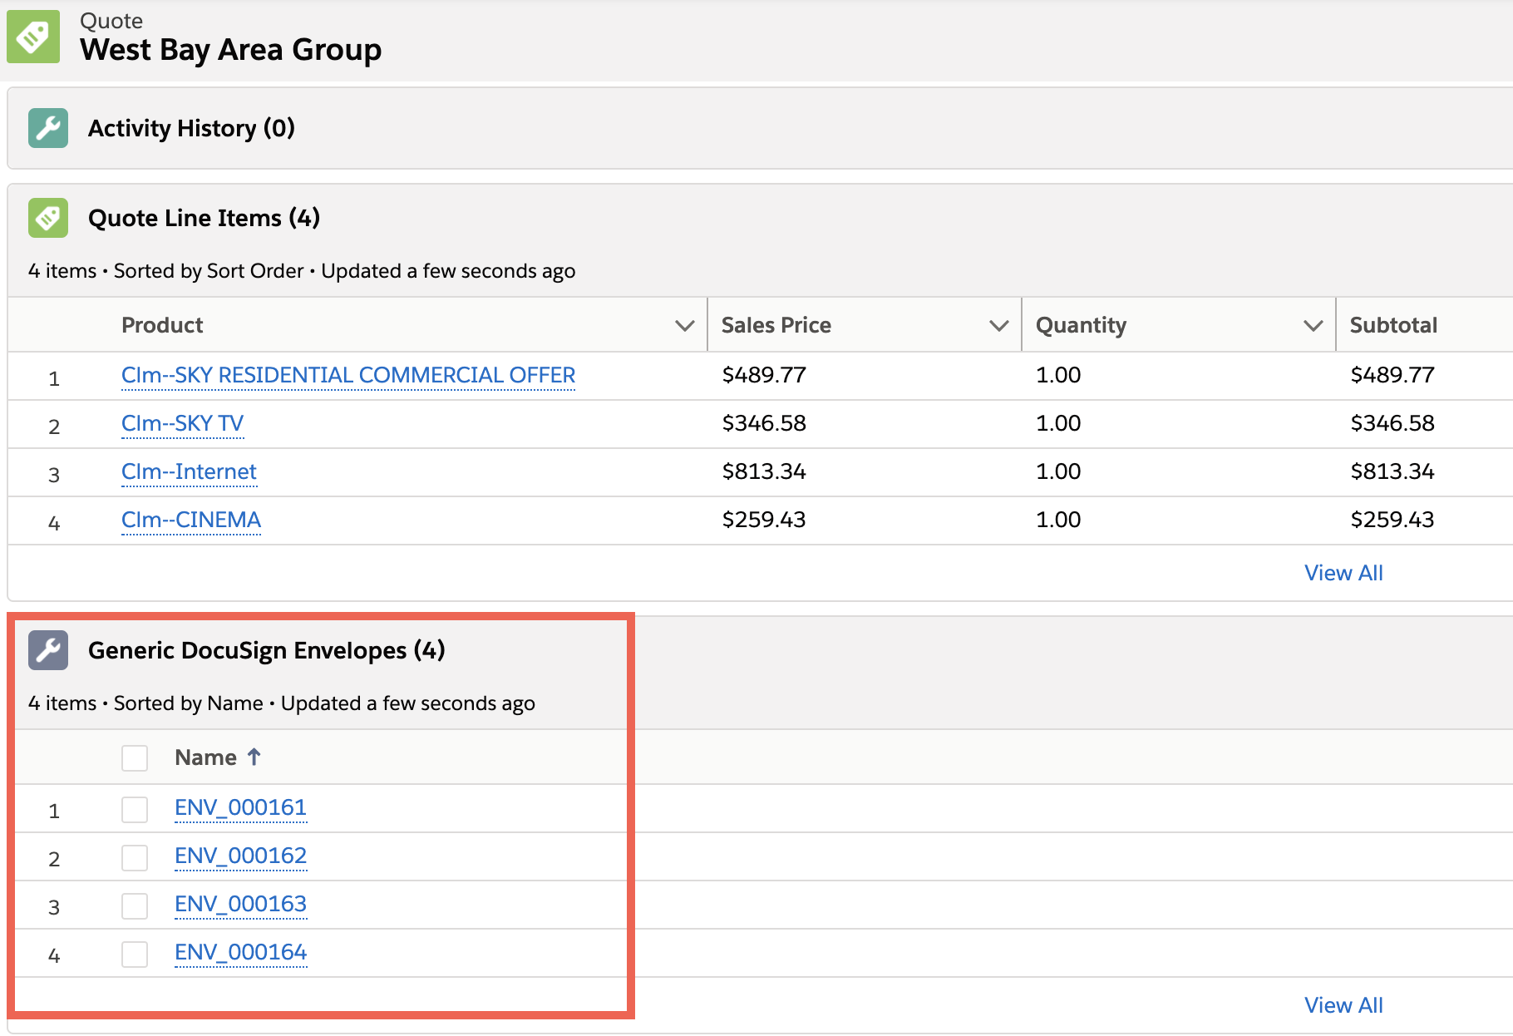Viewport: 1513px width, 1036px height.
Task: Click the Sales Price column header
Action: coord(776,325)
